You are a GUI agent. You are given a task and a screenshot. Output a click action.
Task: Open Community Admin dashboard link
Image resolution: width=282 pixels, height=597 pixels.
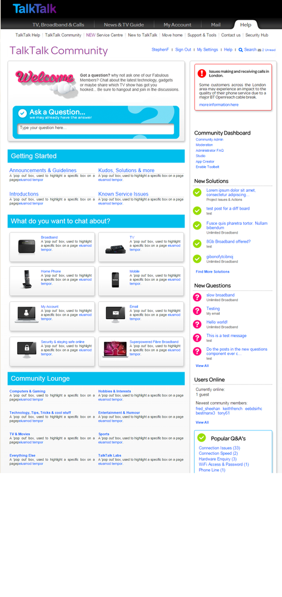pyautogui.click(x=209, y=140)
